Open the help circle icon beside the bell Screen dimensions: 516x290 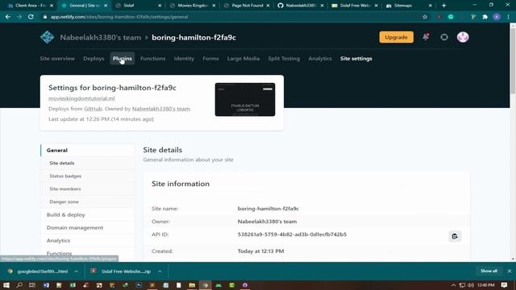[x=444, y=37]
